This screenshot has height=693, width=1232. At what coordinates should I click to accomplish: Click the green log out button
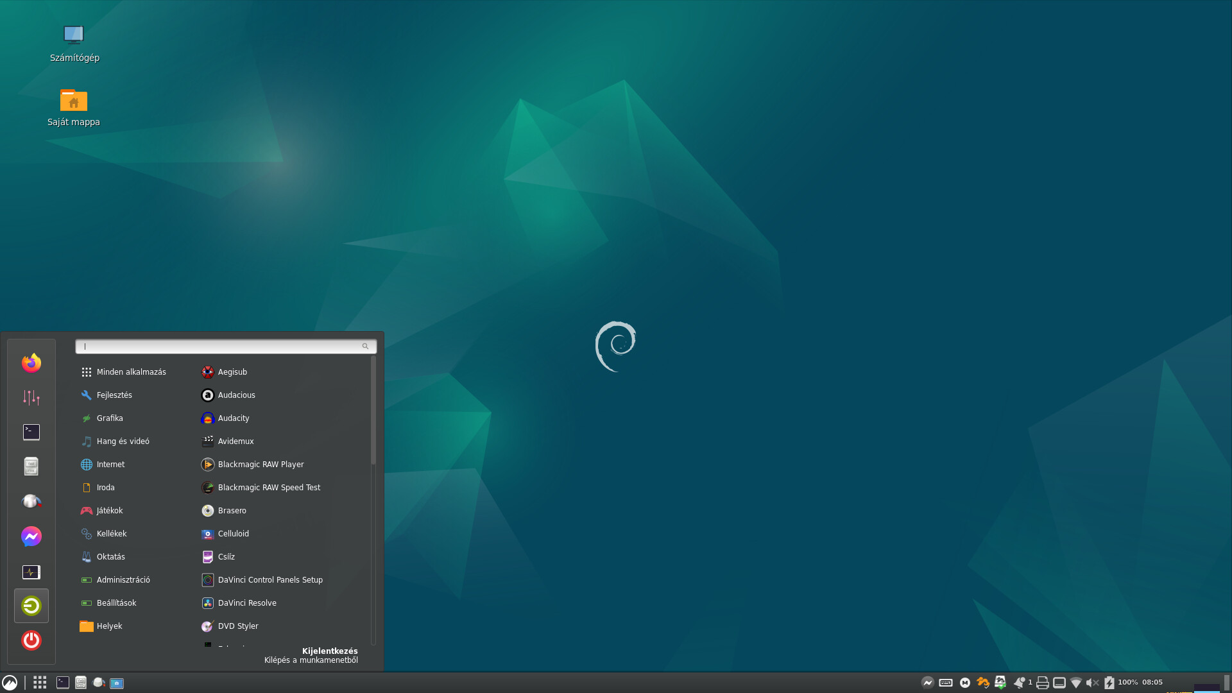click(31, 606)
